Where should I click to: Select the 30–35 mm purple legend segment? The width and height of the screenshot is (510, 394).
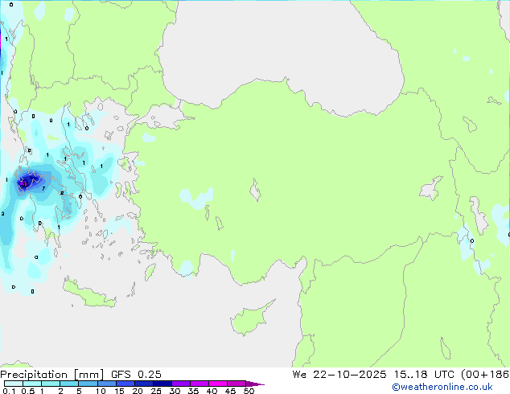[180, 384]
